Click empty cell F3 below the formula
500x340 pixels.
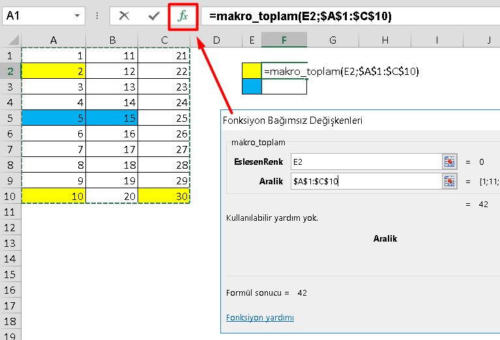pyautogui.click(x=284, y=87)
